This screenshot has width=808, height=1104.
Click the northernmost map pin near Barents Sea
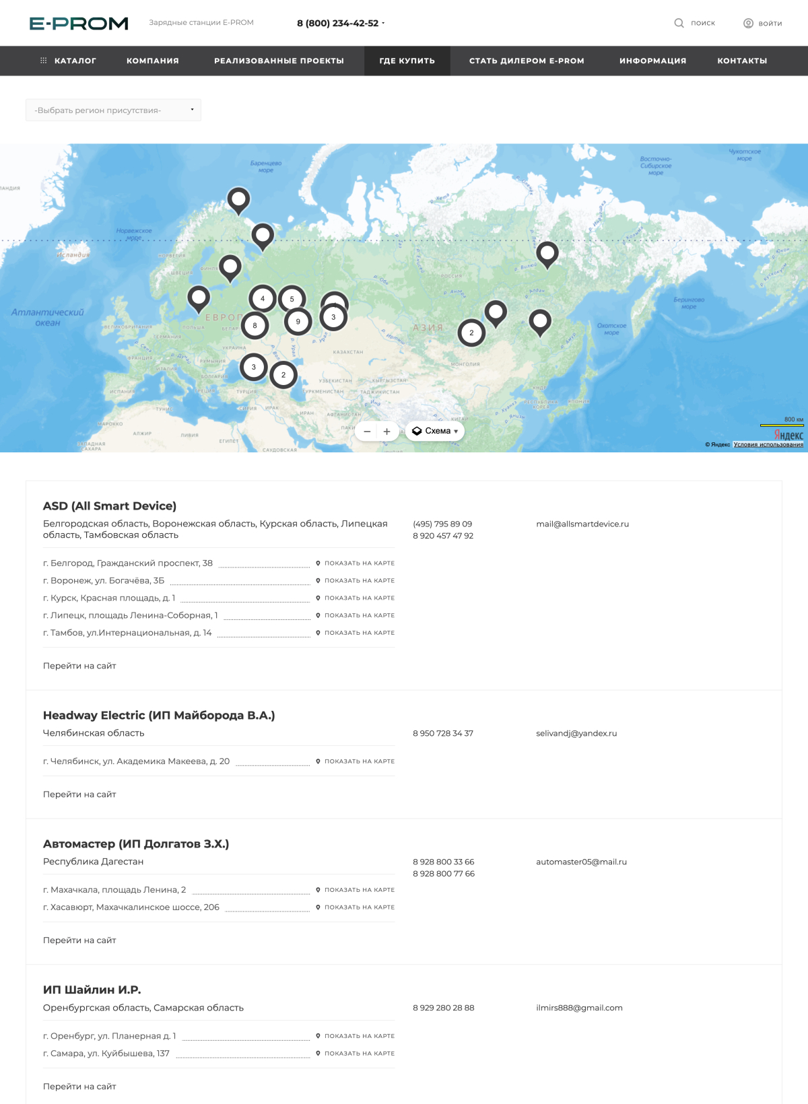click(238, 200)
